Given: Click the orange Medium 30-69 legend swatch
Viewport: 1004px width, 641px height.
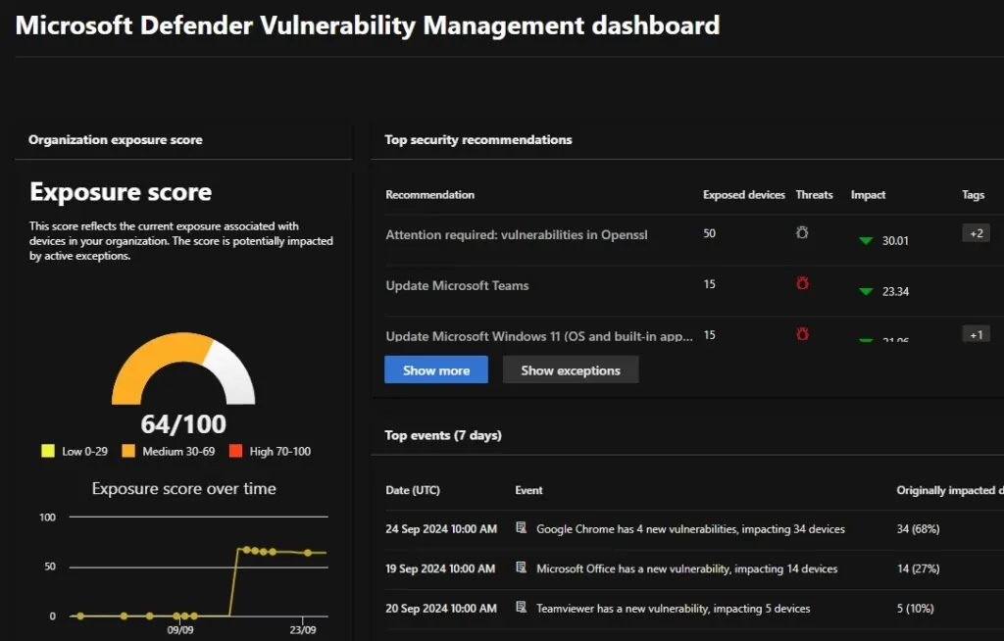Looking at the screenshot, I should [128, 451].
